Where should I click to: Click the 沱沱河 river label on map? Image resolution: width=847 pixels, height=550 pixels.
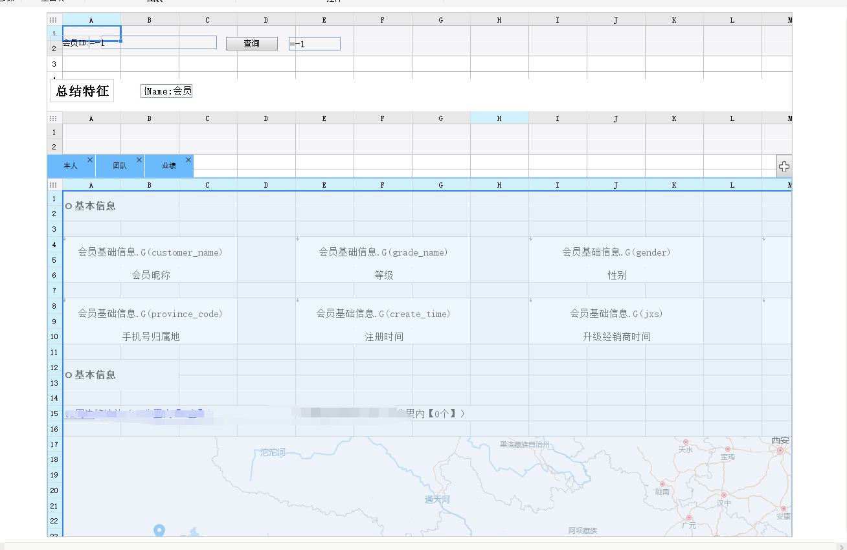273,453
